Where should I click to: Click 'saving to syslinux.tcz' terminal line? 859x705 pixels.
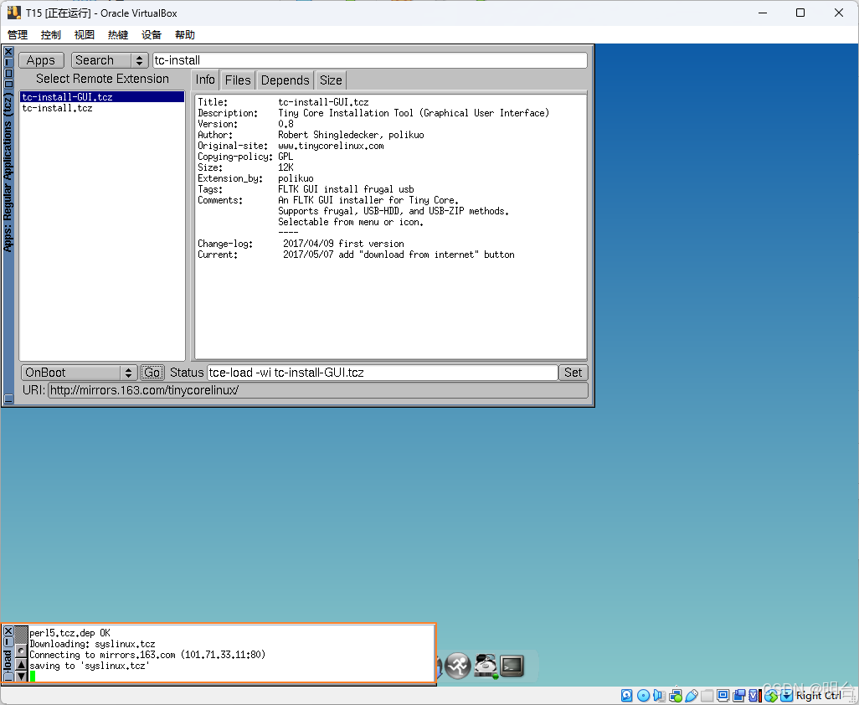click(x=90, y=666)
